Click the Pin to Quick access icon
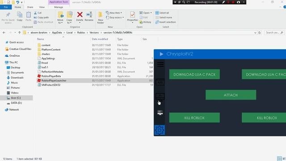Viewport: 286px width, 161px height. coord(8,15)
